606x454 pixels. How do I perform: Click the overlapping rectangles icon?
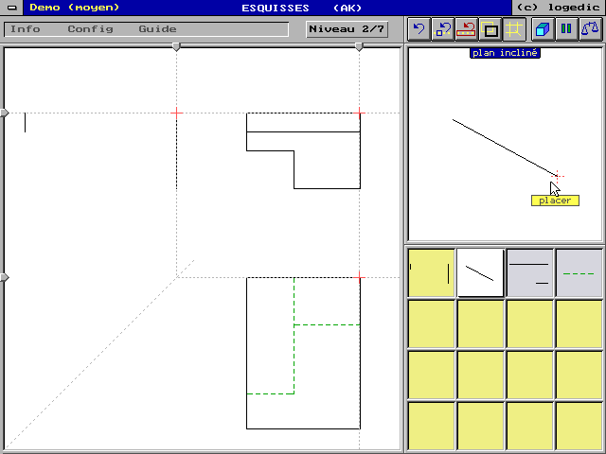[x=490, y=29]
